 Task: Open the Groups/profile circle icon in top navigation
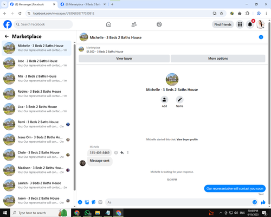159,24
